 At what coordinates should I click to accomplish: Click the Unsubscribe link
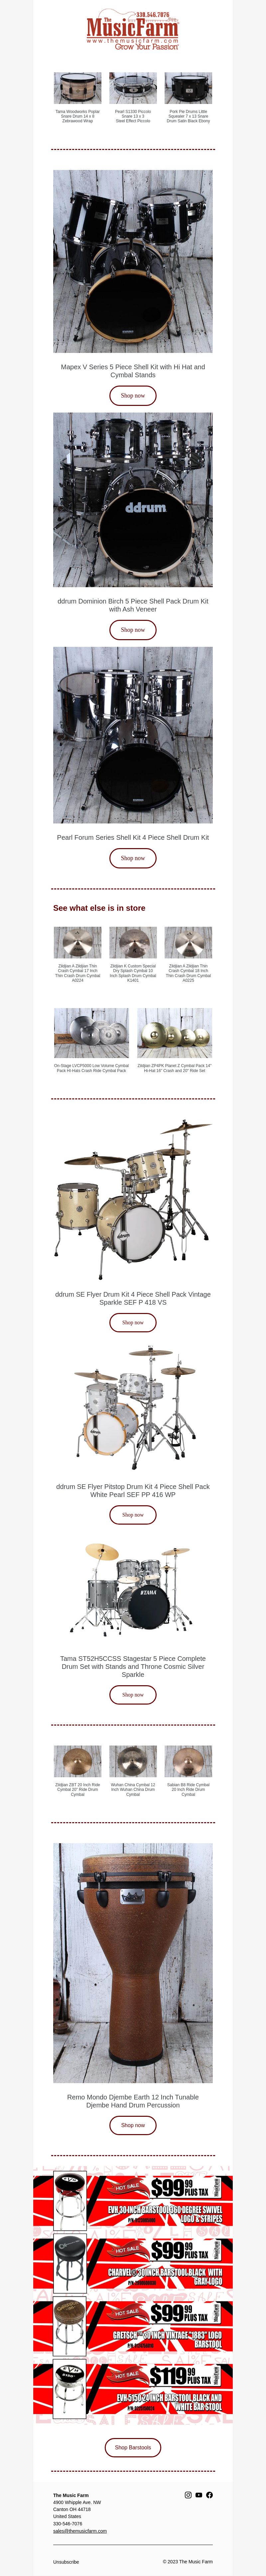pyautogui.click(x=66, y=2562)
